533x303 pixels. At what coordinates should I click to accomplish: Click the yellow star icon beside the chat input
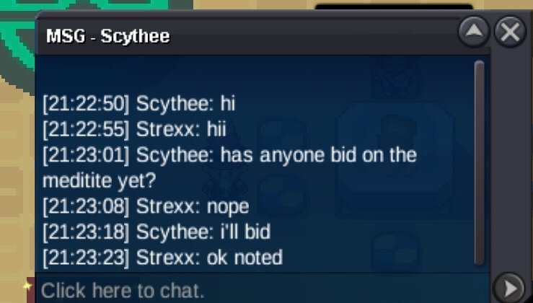click(28, 286)
